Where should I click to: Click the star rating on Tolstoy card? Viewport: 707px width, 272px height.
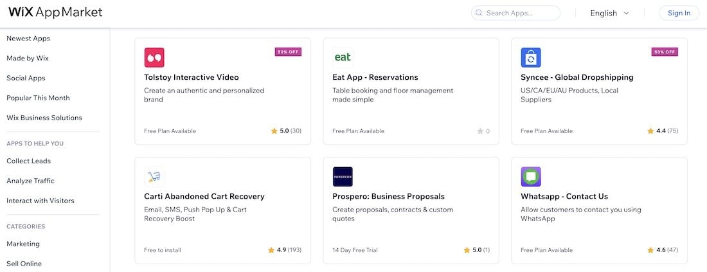click(286, 131)
